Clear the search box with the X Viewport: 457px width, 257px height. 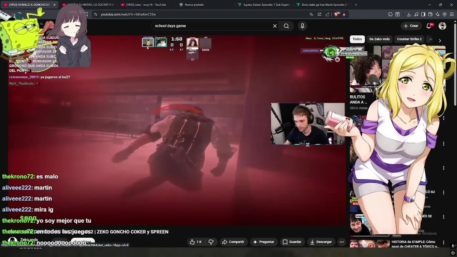click(x=275, y=26)
